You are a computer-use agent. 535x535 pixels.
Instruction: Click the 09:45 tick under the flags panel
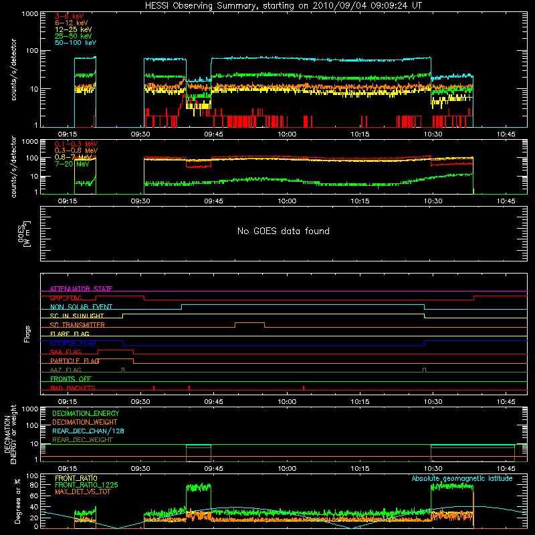click(213, 402)
